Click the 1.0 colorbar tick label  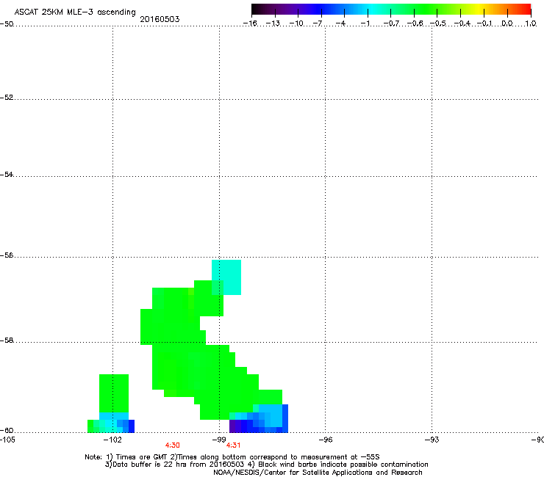tap(531, 23)
